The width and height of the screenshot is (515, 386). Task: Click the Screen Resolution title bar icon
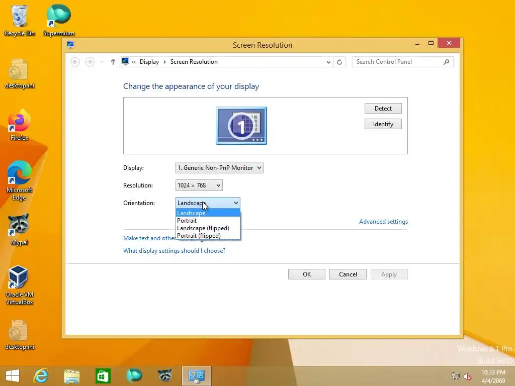click(x=70, y=45)
